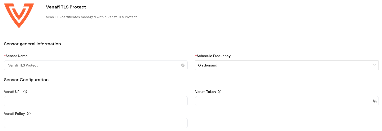The height and width of the screenshot is (131, 382).
Task: Clear the Sensor Name field with the x icon
Action: point(183,65)
